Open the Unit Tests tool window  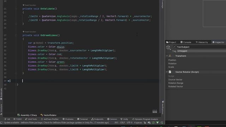pyautogui.click(x=31, y=119)
